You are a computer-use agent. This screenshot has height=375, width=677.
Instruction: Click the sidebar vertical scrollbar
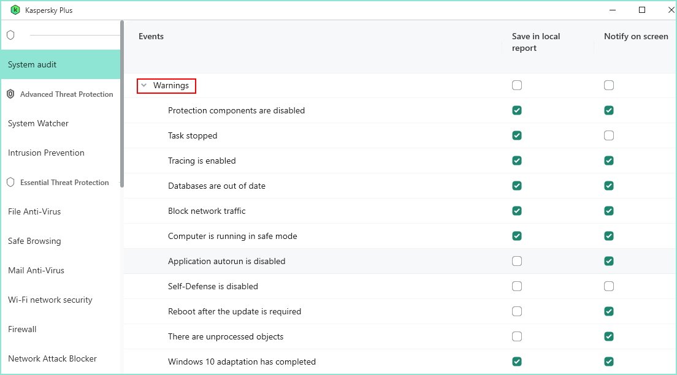click(x=122, y=104)
